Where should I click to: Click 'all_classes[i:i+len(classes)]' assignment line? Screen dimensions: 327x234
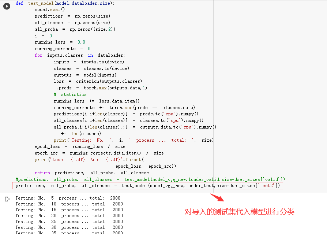pos(128,120)
